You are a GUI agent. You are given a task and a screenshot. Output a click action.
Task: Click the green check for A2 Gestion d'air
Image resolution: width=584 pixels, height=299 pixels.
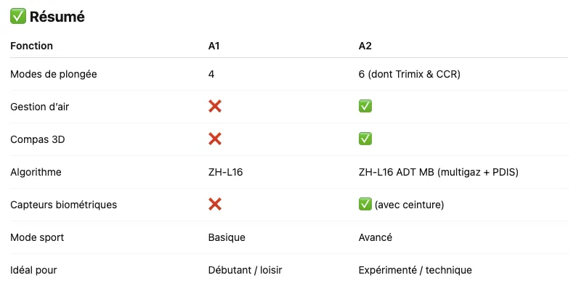pyautogui.click(x=365, y=107)
